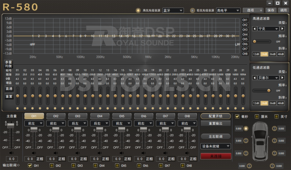Uncheck CH1 in the 输出联调 row
Screen dimensions: 291x170
[x=30, y=165]
